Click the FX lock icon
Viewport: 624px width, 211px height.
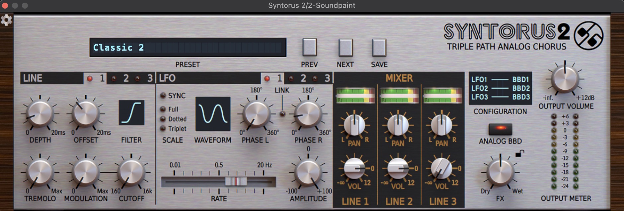519,153
